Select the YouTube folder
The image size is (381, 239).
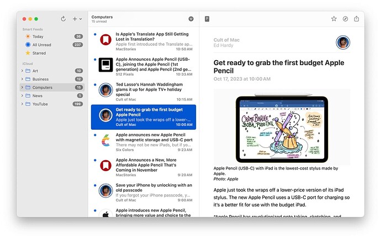52,104
